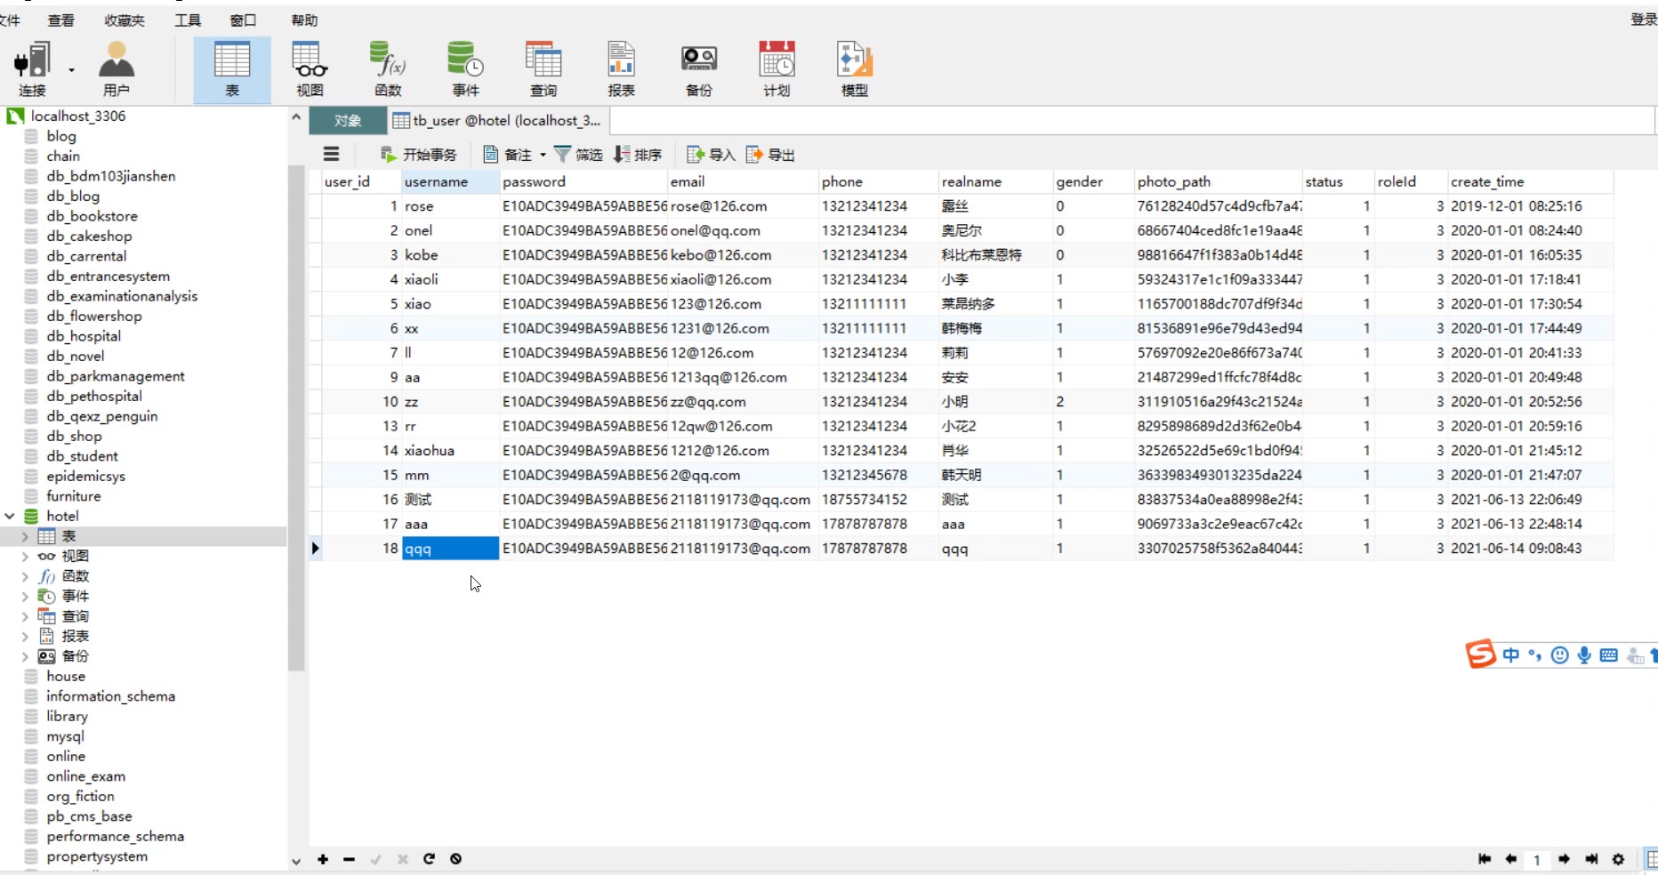The image size is (1658, 875).
Task: Open dropdown arrow beside 备注
Action: [543, 155]
